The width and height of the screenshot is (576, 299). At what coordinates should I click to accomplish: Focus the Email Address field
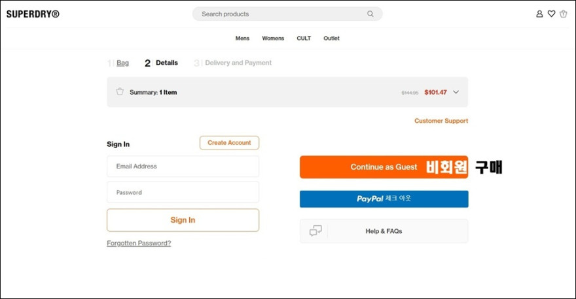coord(183,166)
